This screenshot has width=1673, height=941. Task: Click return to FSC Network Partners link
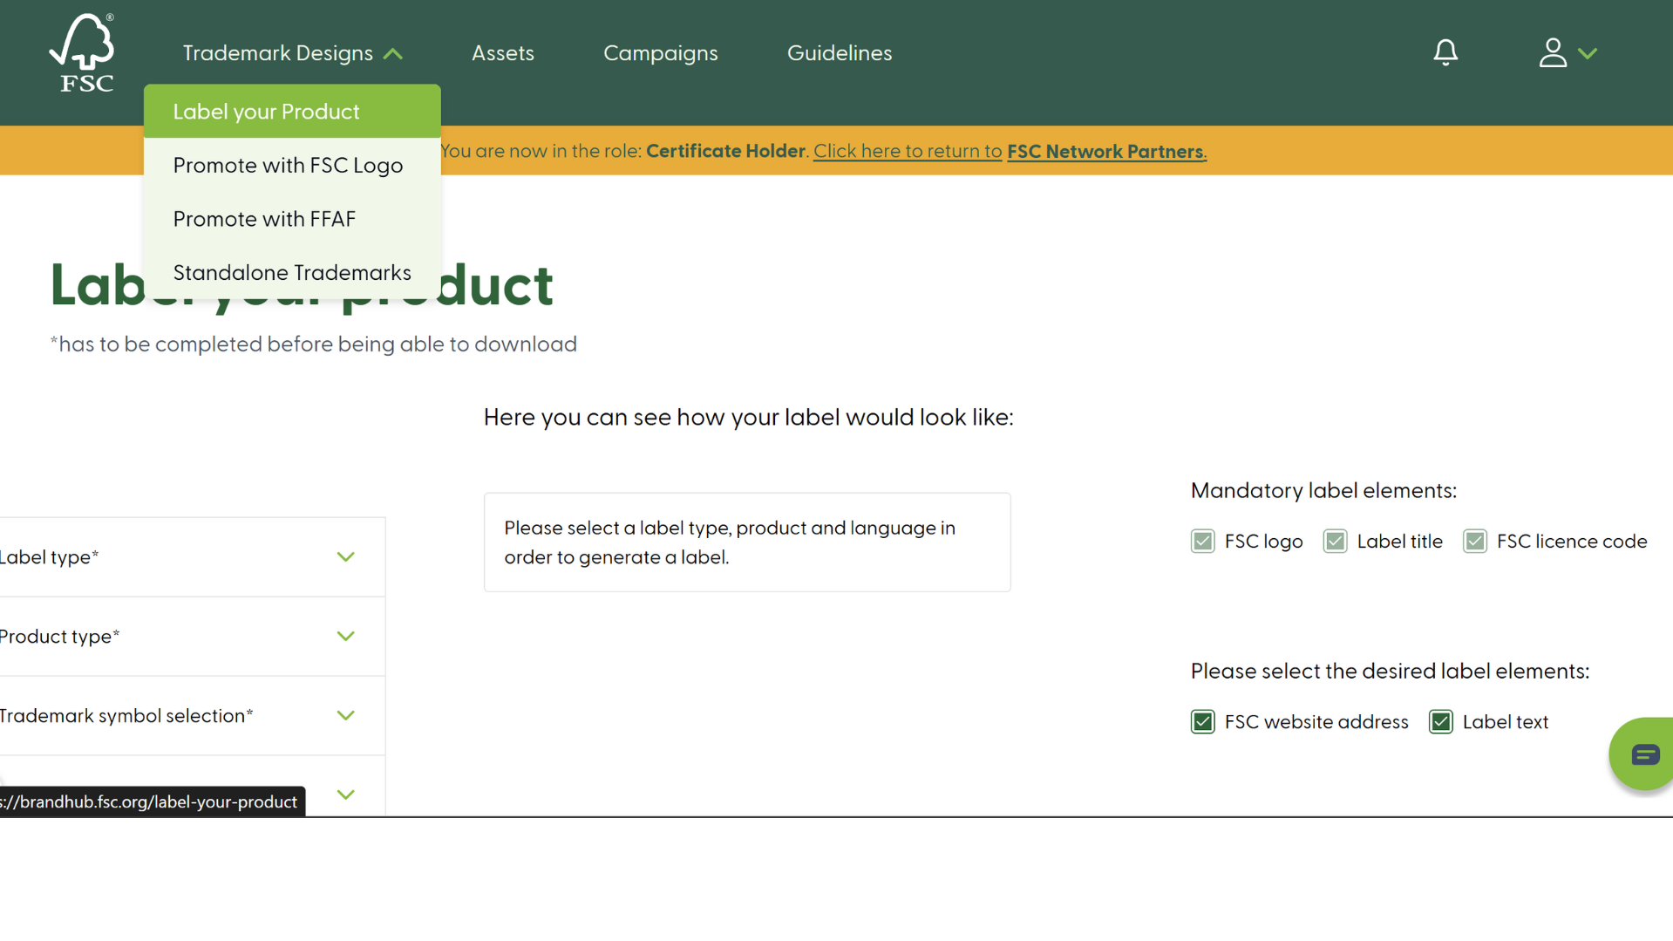point(1010,152)
